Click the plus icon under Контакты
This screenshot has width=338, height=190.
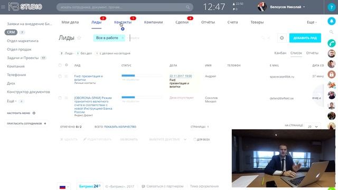point(123,29)
